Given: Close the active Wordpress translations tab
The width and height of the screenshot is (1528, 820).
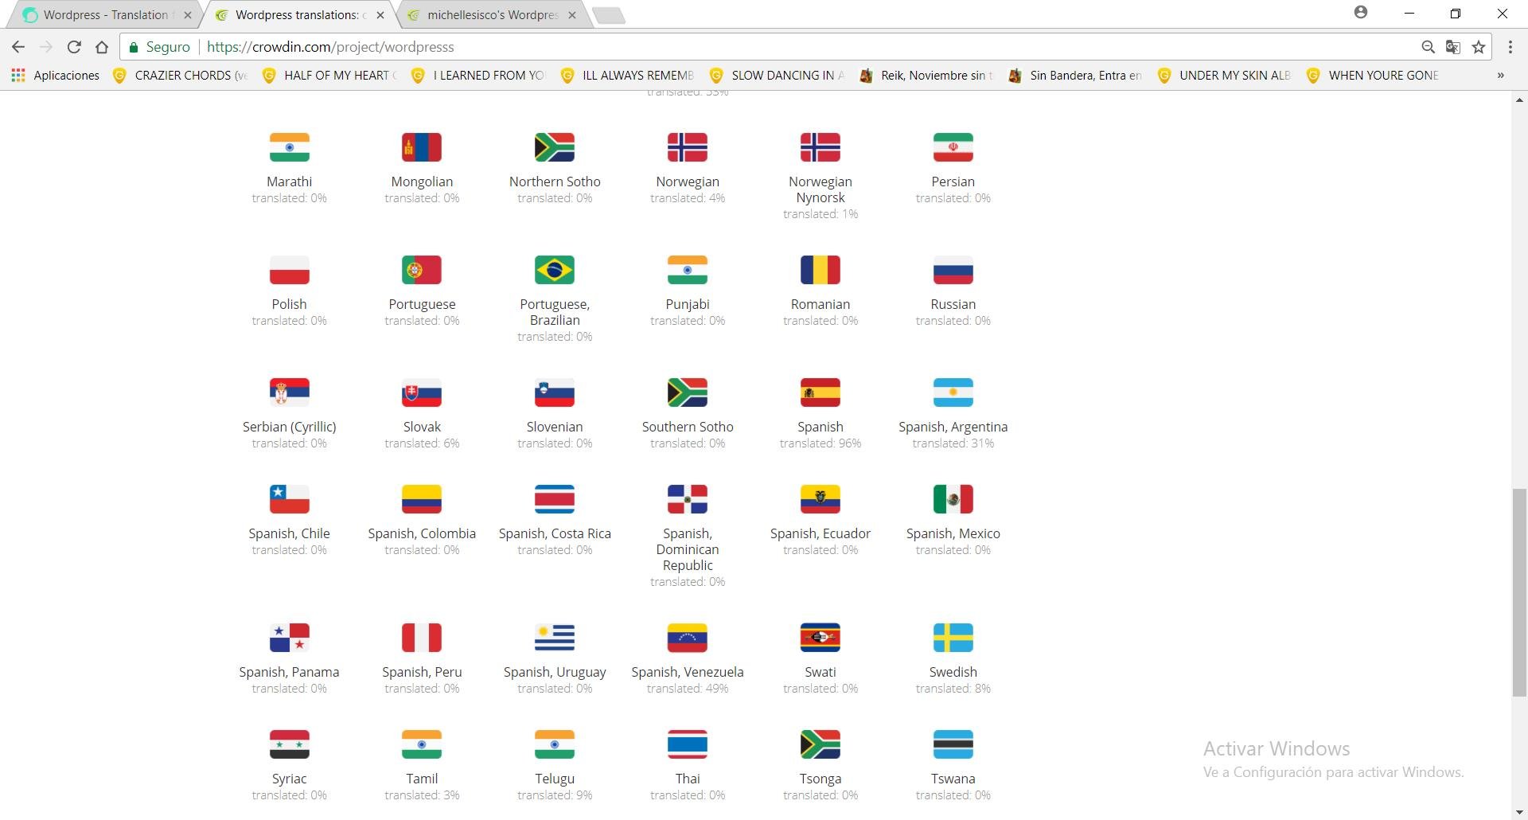Looking at the screenshot, I should point(380,14).
